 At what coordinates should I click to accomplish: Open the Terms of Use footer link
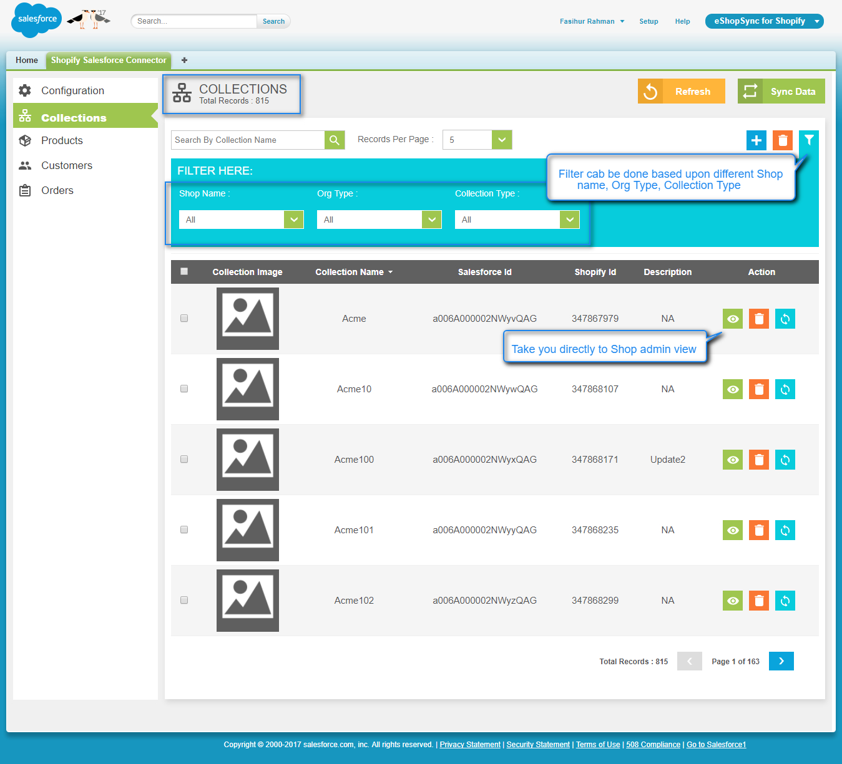(x=598, y=745)
